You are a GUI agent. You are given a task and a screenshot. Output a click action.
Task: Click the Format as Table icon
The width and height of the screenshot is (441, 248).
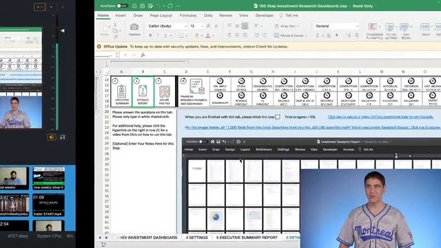[391, 31]
